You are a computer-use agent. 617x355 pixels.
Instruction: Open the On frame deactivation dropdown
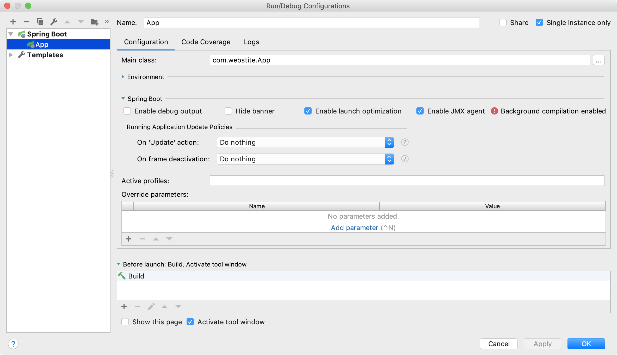pyautogui.click(x=305, y=159)
